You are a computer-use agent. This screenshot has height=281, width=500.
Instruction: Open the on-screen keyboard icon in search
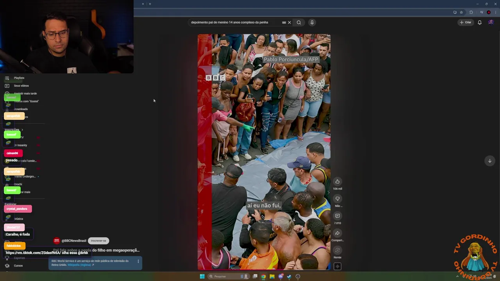(284, 23)
